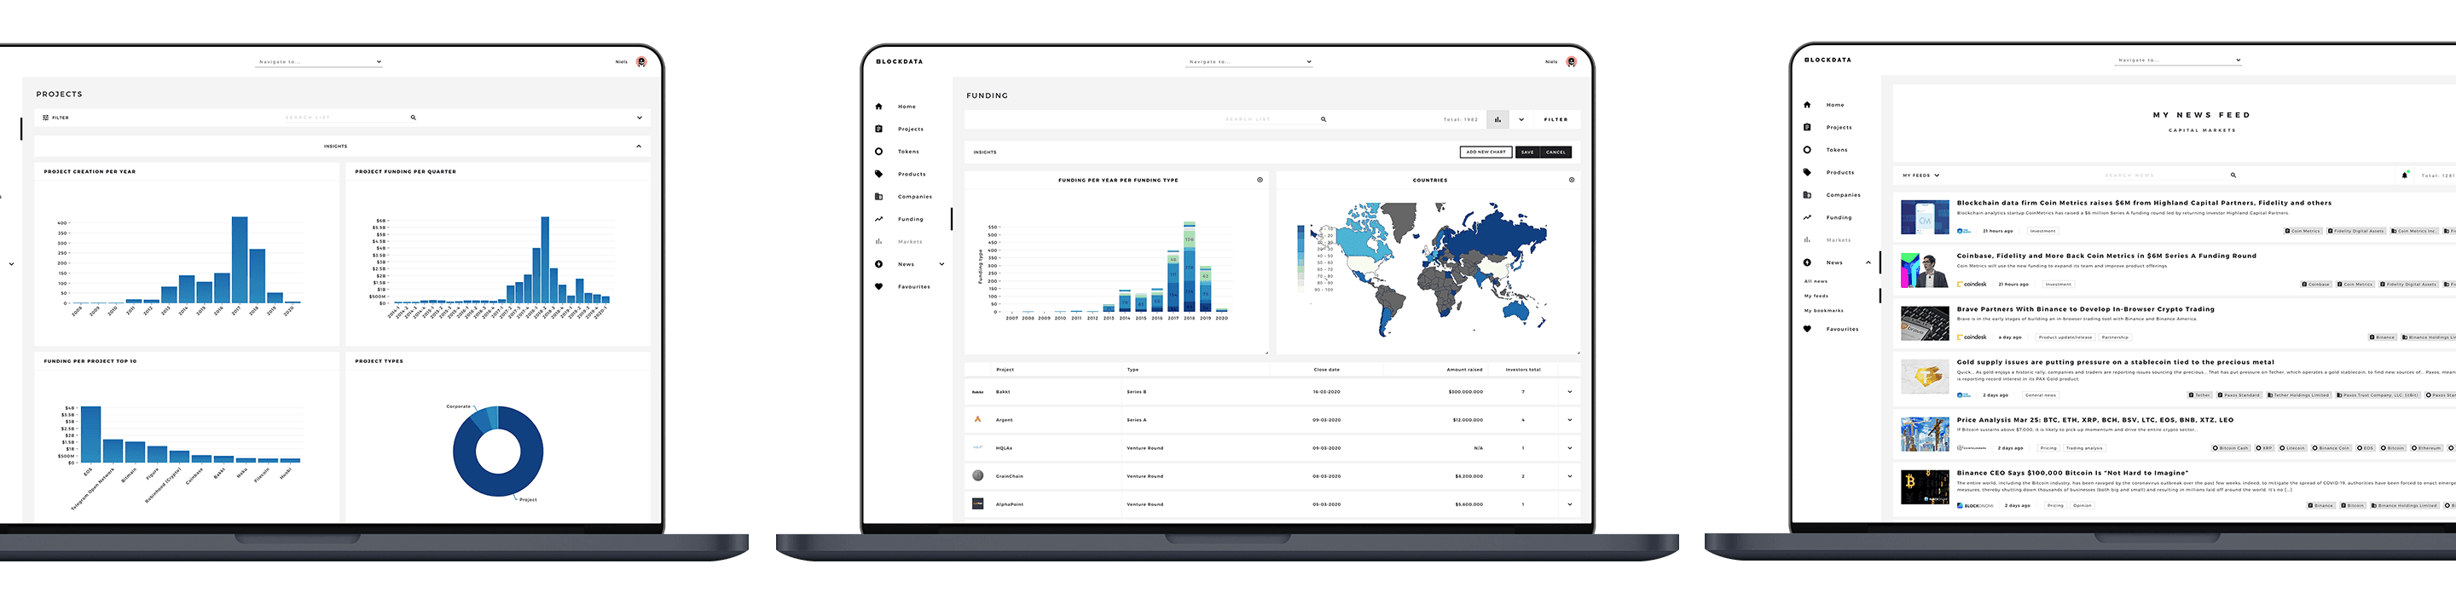Collapse the Insights panel on Projects screen
The width and height of the screenshot is (2456, 610).
638,147
